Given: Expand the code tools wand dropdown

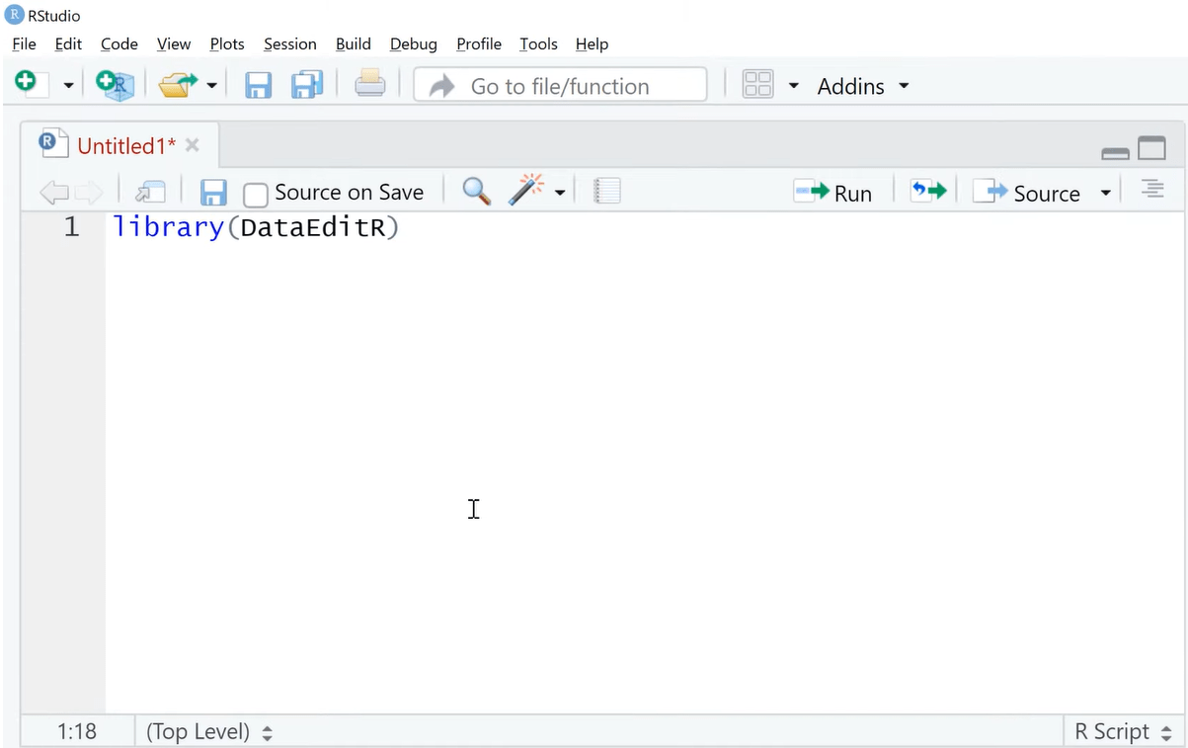Looking at the screenshot, I should coord(560,193).
